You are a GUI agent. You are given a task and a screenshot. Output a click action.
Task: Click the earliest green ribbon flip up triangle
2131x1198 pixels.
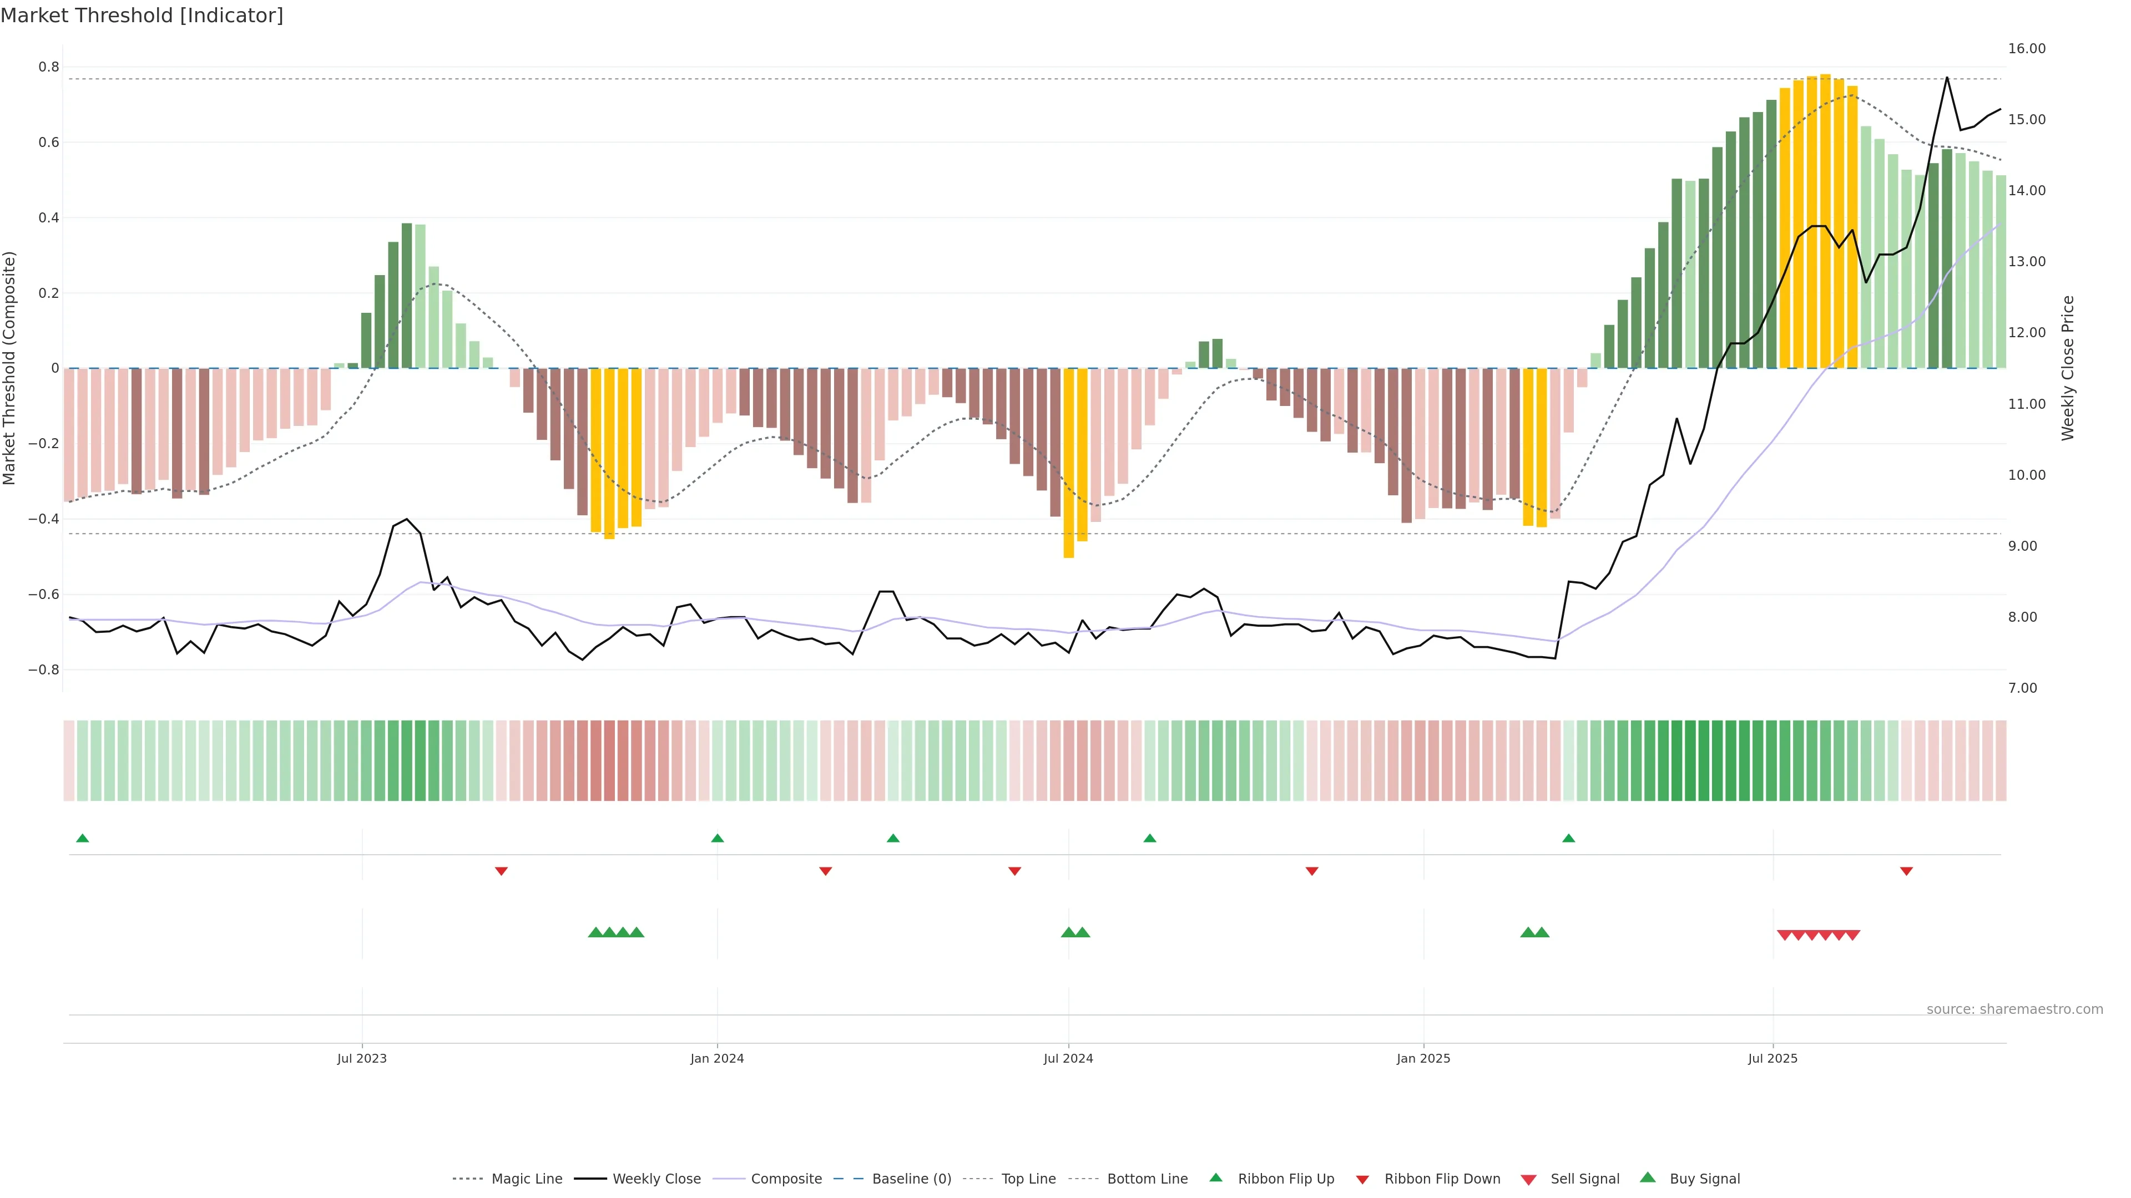pyautogui.click(x=83, y=839)
